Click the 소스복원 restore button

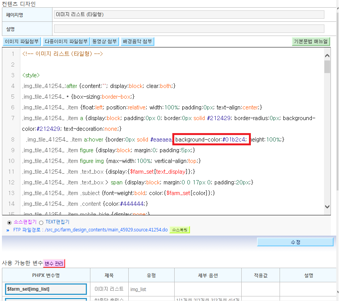point(180,230)
